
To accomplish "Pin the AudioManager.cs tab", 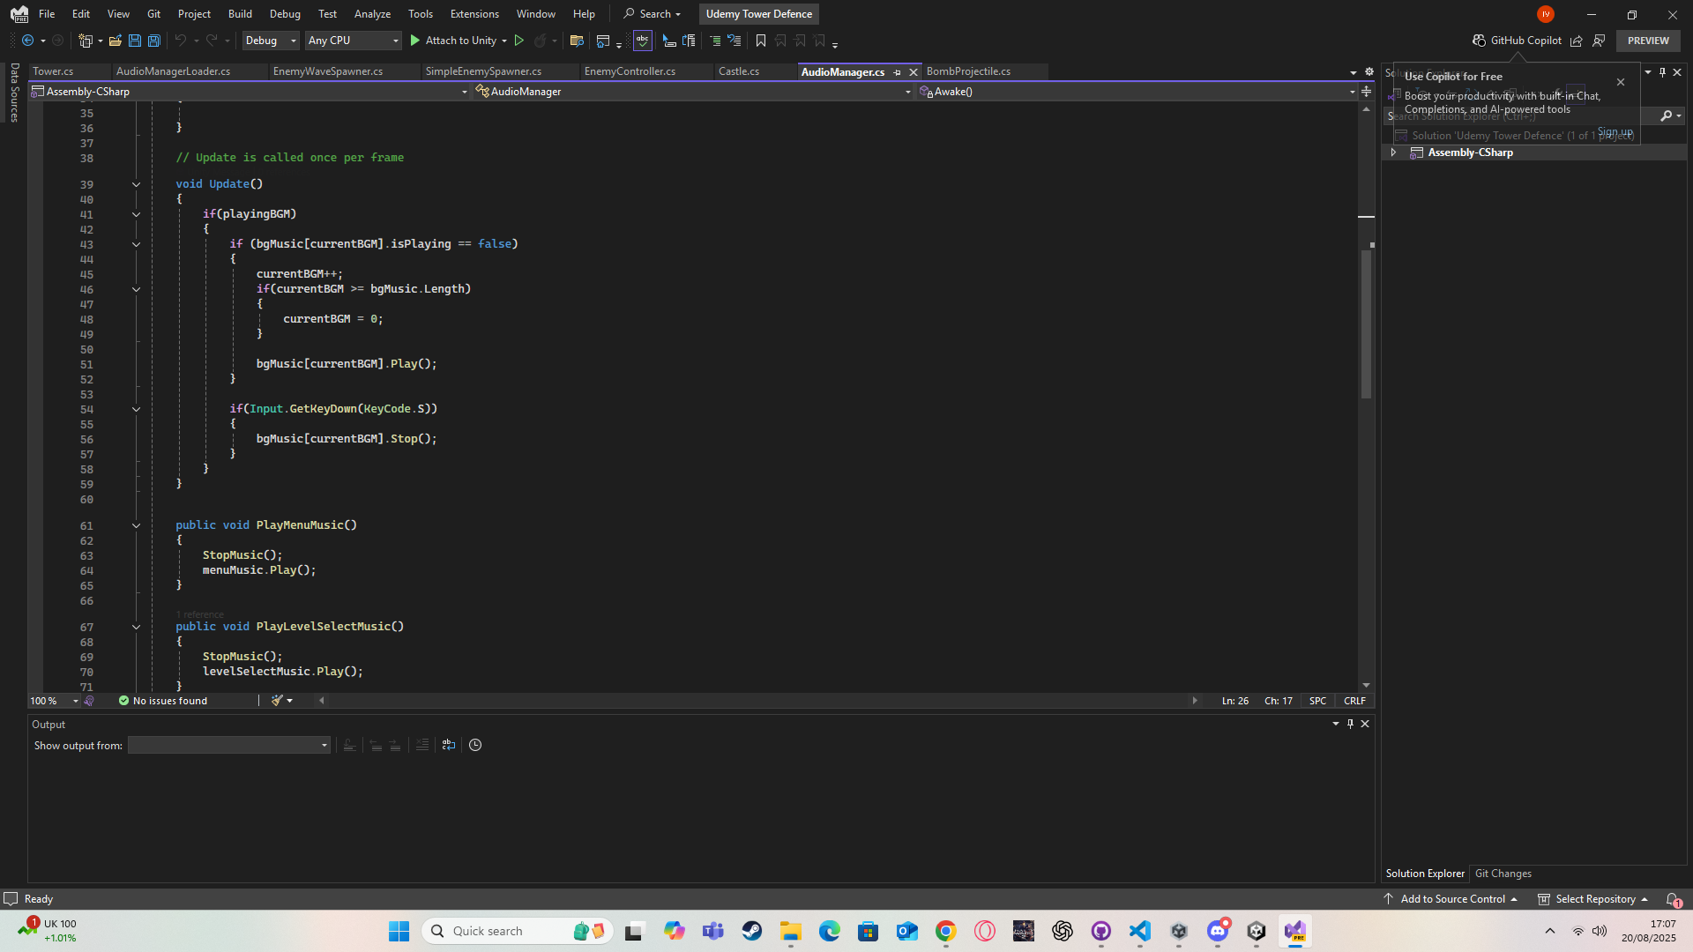I will tap(897, 72).
